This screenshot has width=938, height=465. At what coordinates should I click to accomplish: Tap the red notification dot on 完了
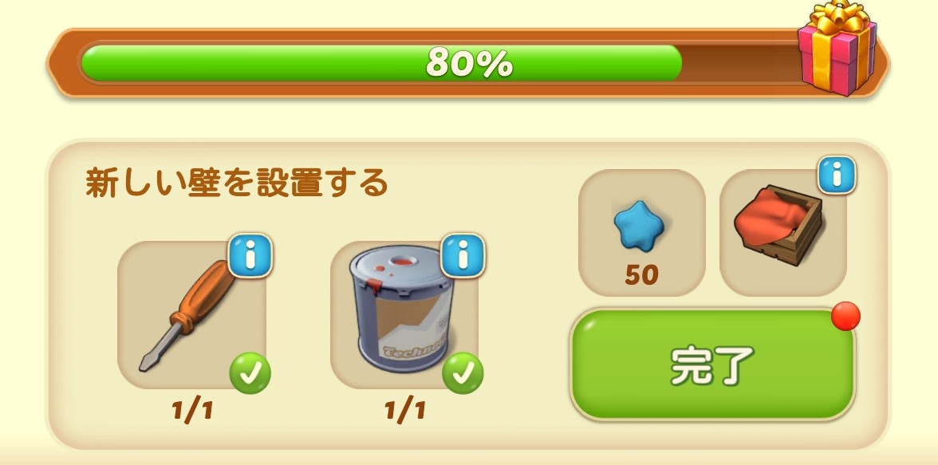[845, 316]
